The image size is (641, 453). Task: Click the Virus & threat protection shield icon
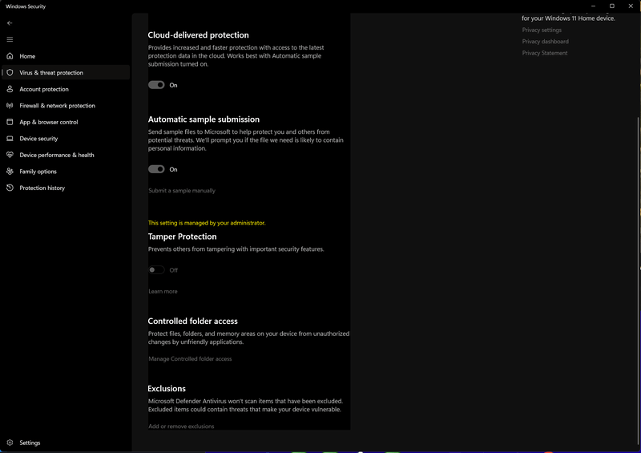click(x=10, y=72)
